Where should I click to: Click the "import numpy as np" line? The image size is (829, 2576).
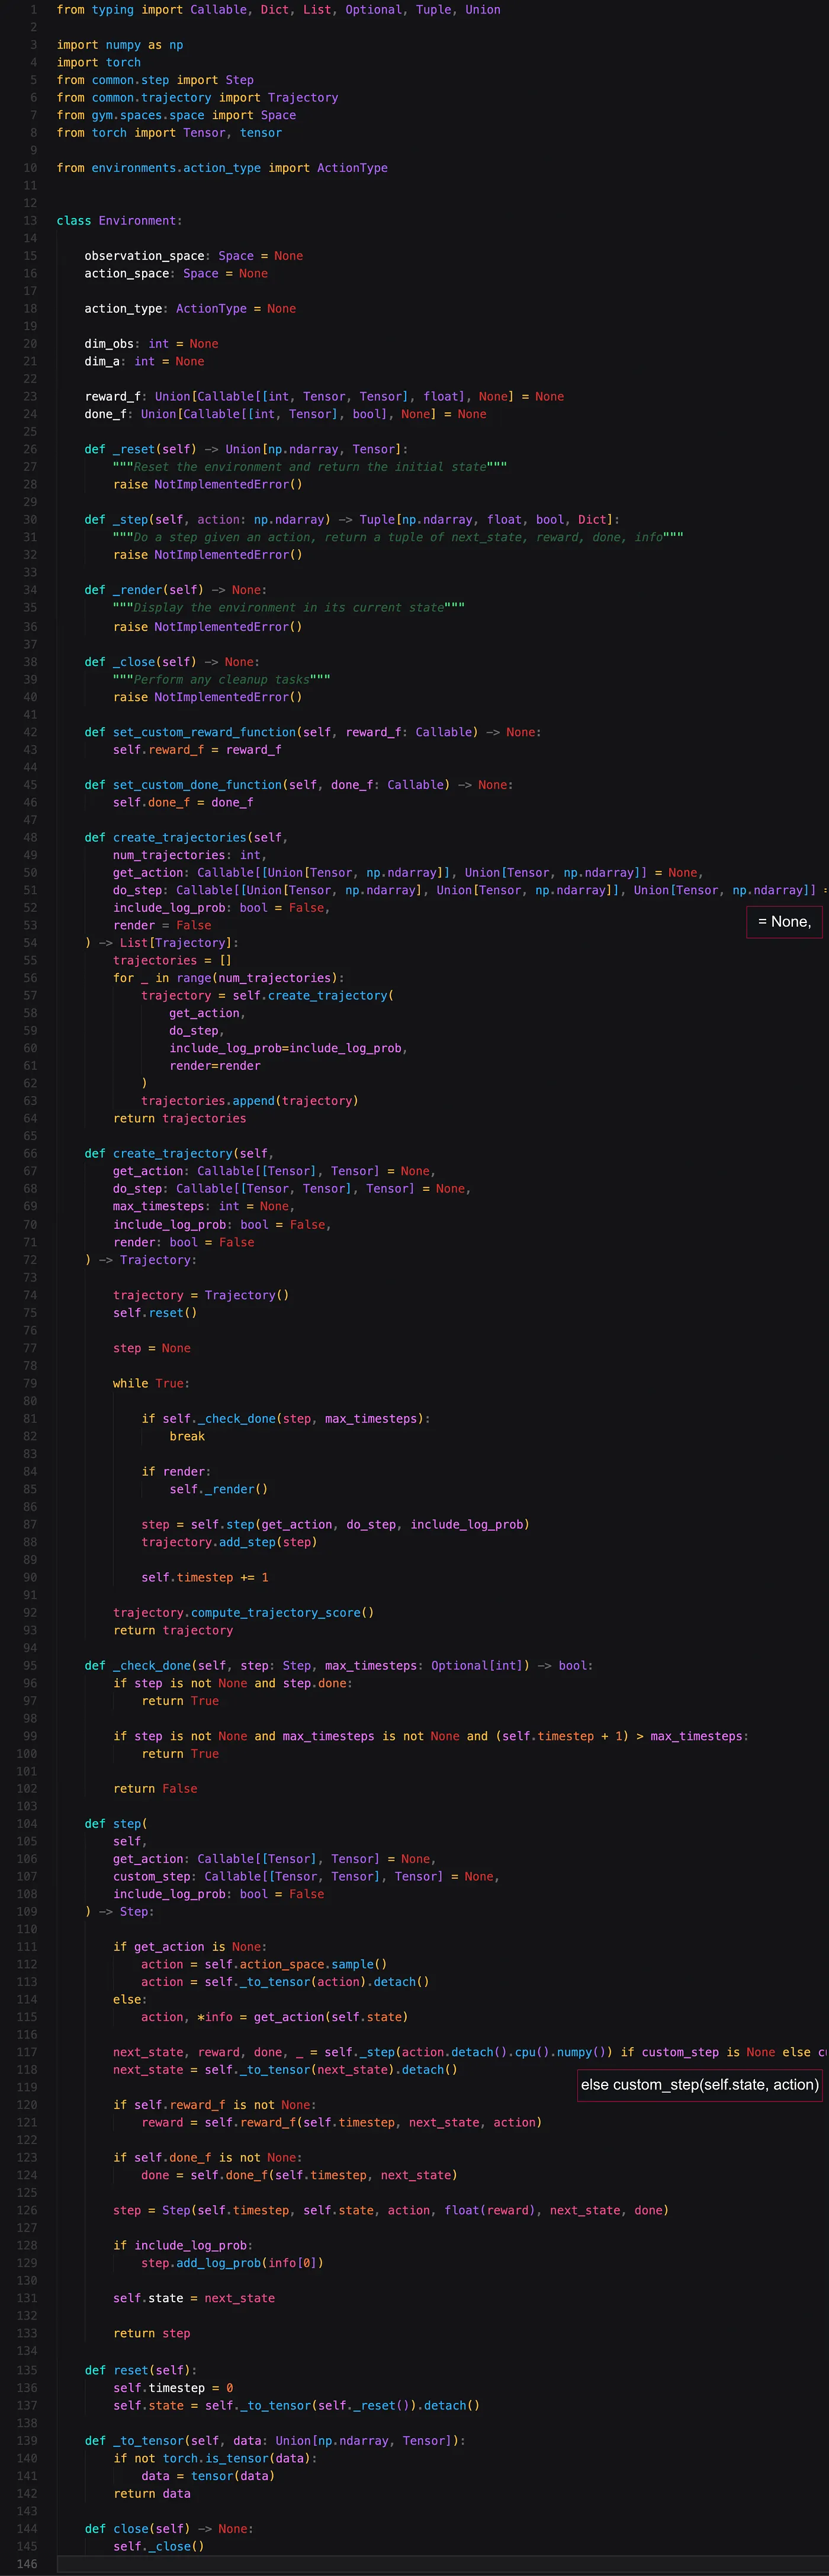click(x=120, y=45)
